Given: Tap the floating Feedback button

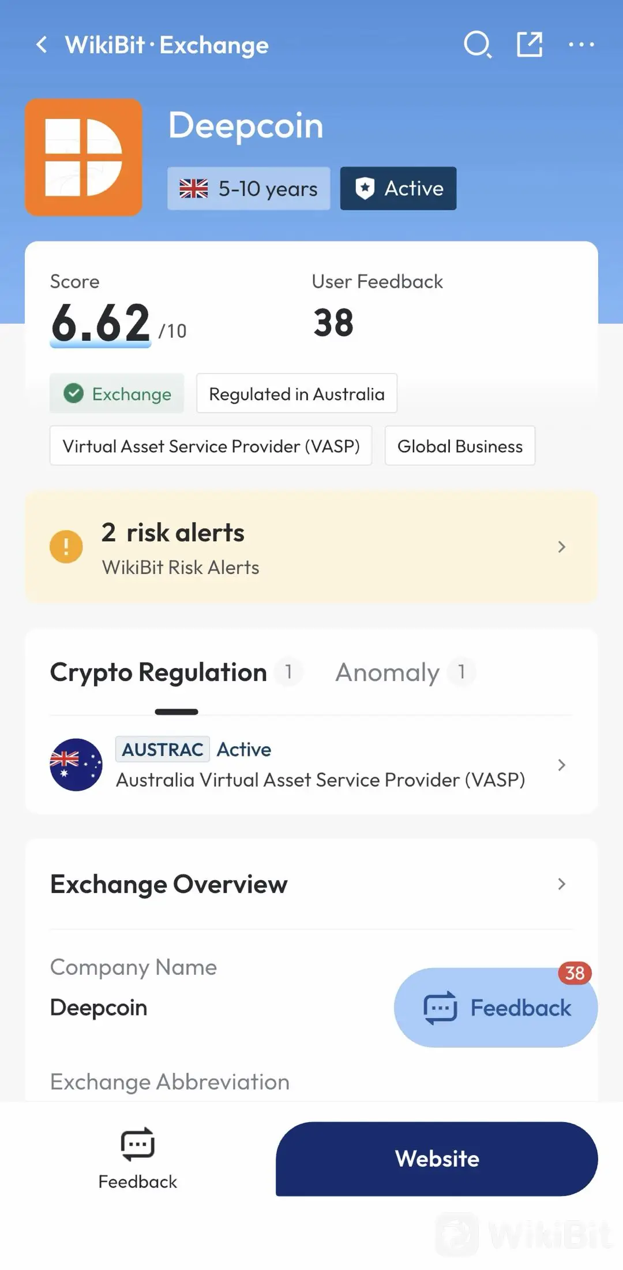Looking at the screenshot, I should pos(496,1008).
